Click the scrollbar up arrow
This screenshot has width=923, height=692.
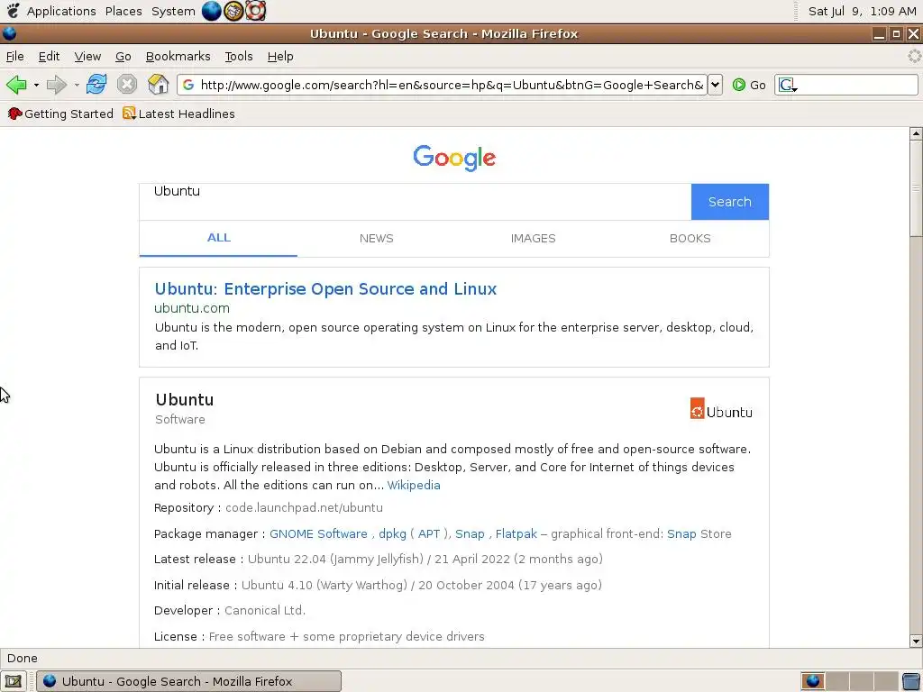(x=916, y=133)
